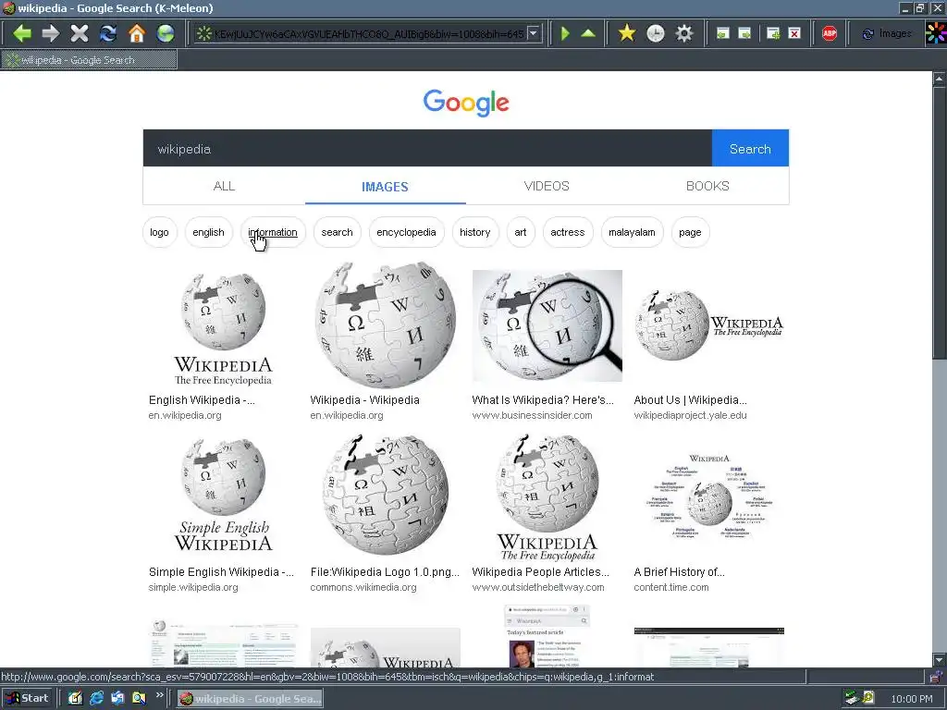Viewport: 947px width, 710px height.
Task: Select the 'wikipedia - Google Search' browser tab
Action: click(x=90, y=60)
